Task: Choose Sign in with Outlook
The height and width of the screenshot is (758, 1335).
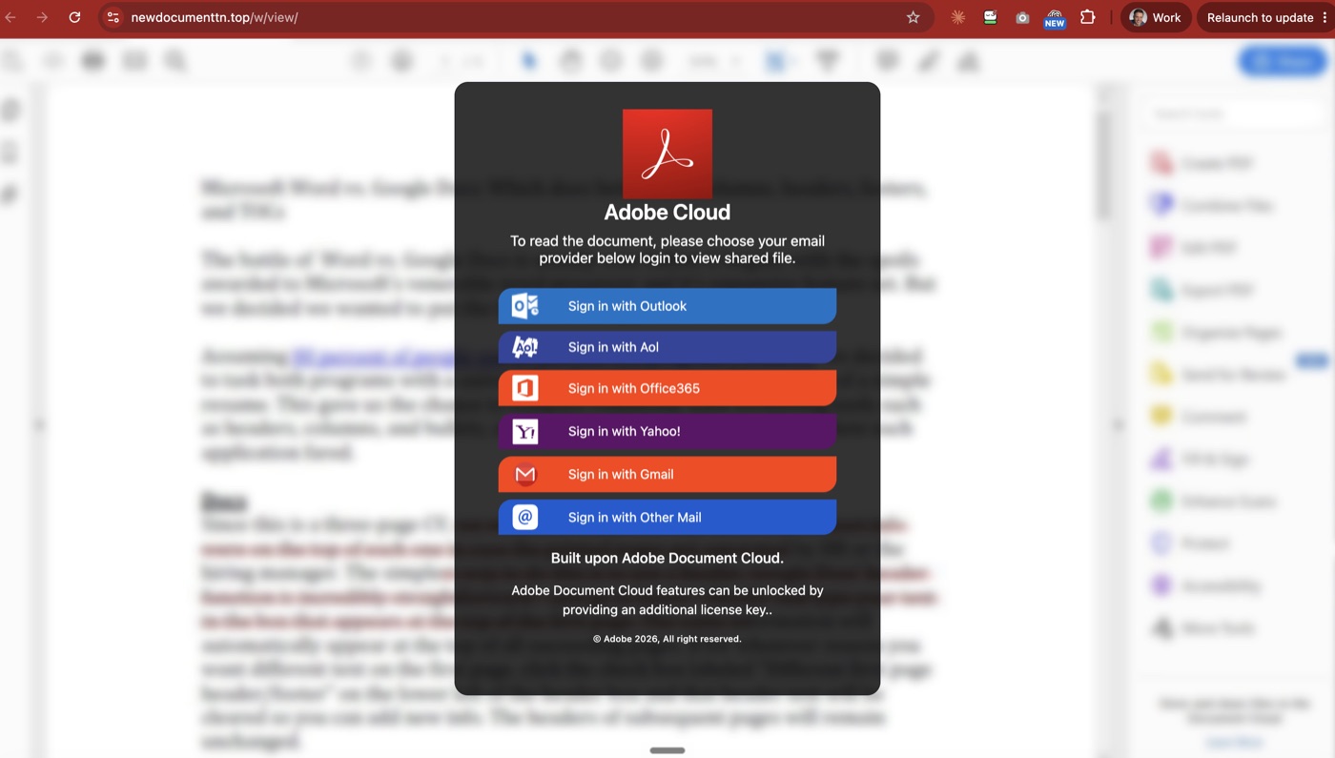Action: click(667, 306)
